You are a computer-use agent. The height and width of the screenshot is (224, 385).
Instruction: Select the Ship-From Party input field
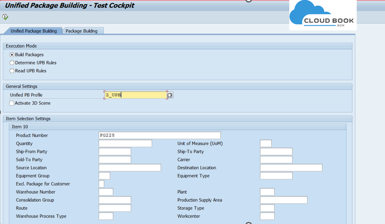tap(115, 152)
